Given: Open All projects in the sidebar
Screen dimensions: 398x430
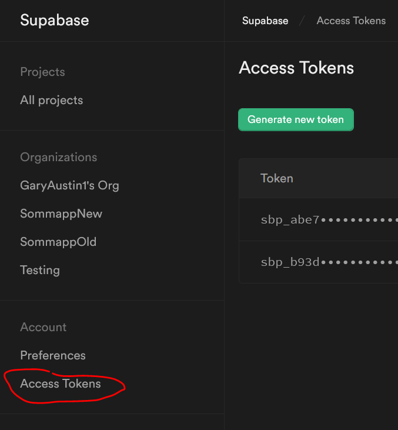Looking at the screenshot, I should coord(51,100).
